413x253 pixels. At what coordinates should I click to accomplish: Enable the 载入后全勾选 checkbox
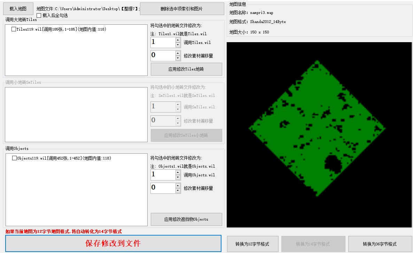pyautogui.click(x=39, y=15)
